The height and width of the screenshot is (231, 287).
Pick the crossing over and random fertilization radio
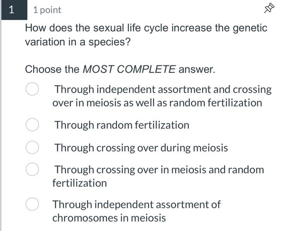pyautogui.click(x=32, y=170)
